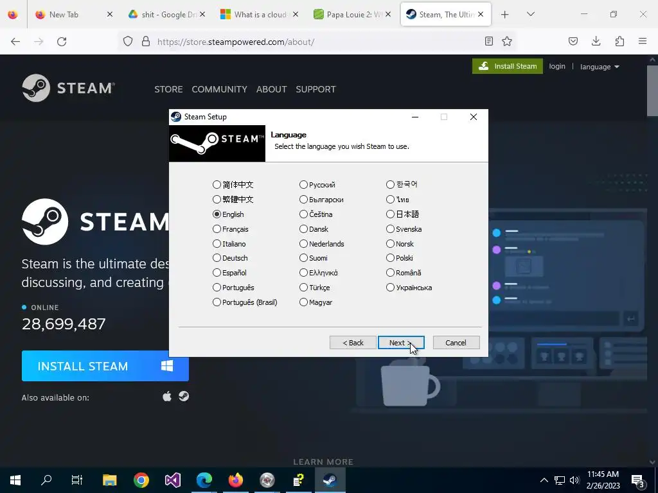Click the Steam logo in site header
Viewport: 658px width, 493px height.
click(x=68, y=88)
